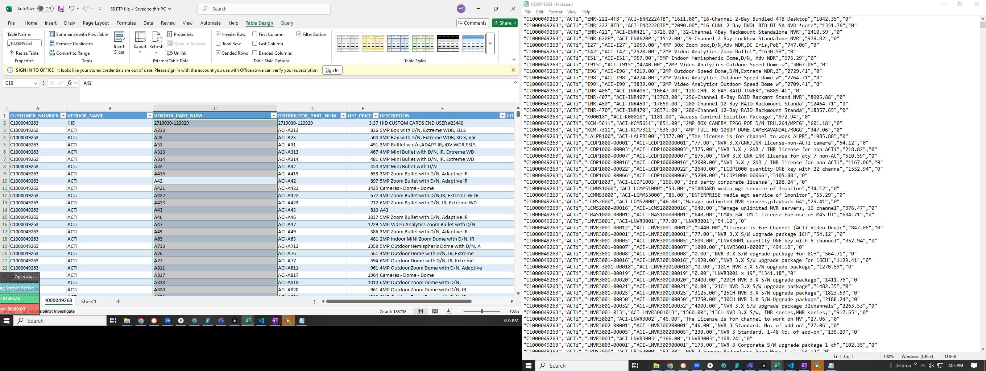Viewport: 986px width, 371px height.
Task: Open DISTRIBUTOR_PART_NUM filter dropdown
Action: click(343, 116)
